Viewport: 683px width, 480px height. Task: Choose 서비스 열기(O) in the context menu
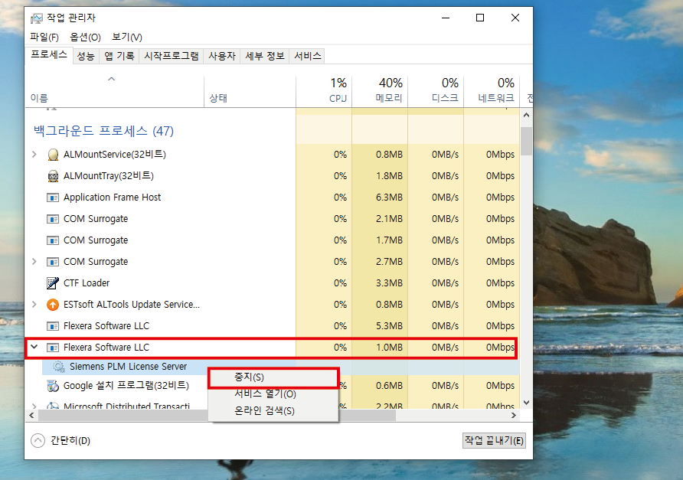(x=273, y=393)
